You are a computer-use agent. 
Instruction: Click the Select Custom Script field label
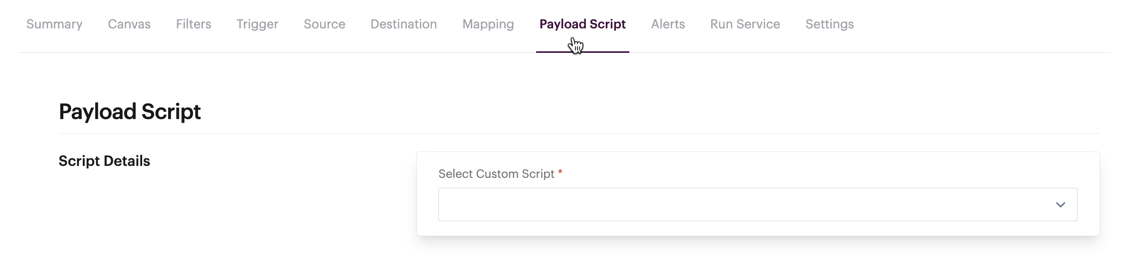496,174
